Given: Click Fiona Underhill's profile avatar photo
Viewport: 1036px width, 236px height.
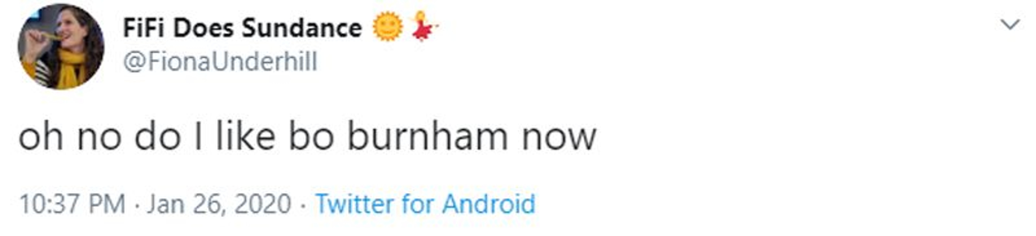Looking at the screenshot, I should tap(61, 47).
